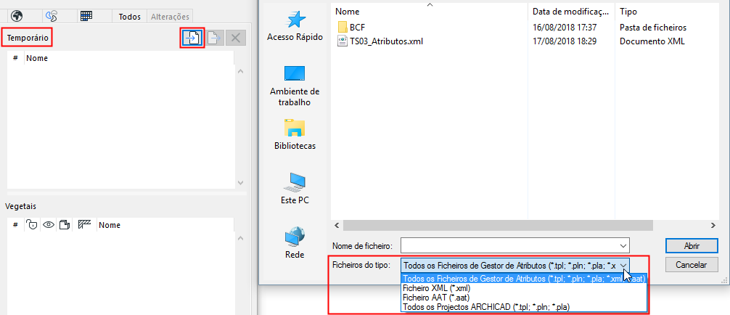Click the Este PC computer shortcut
This screenshot has width=730, height=315.
[295, 189]
